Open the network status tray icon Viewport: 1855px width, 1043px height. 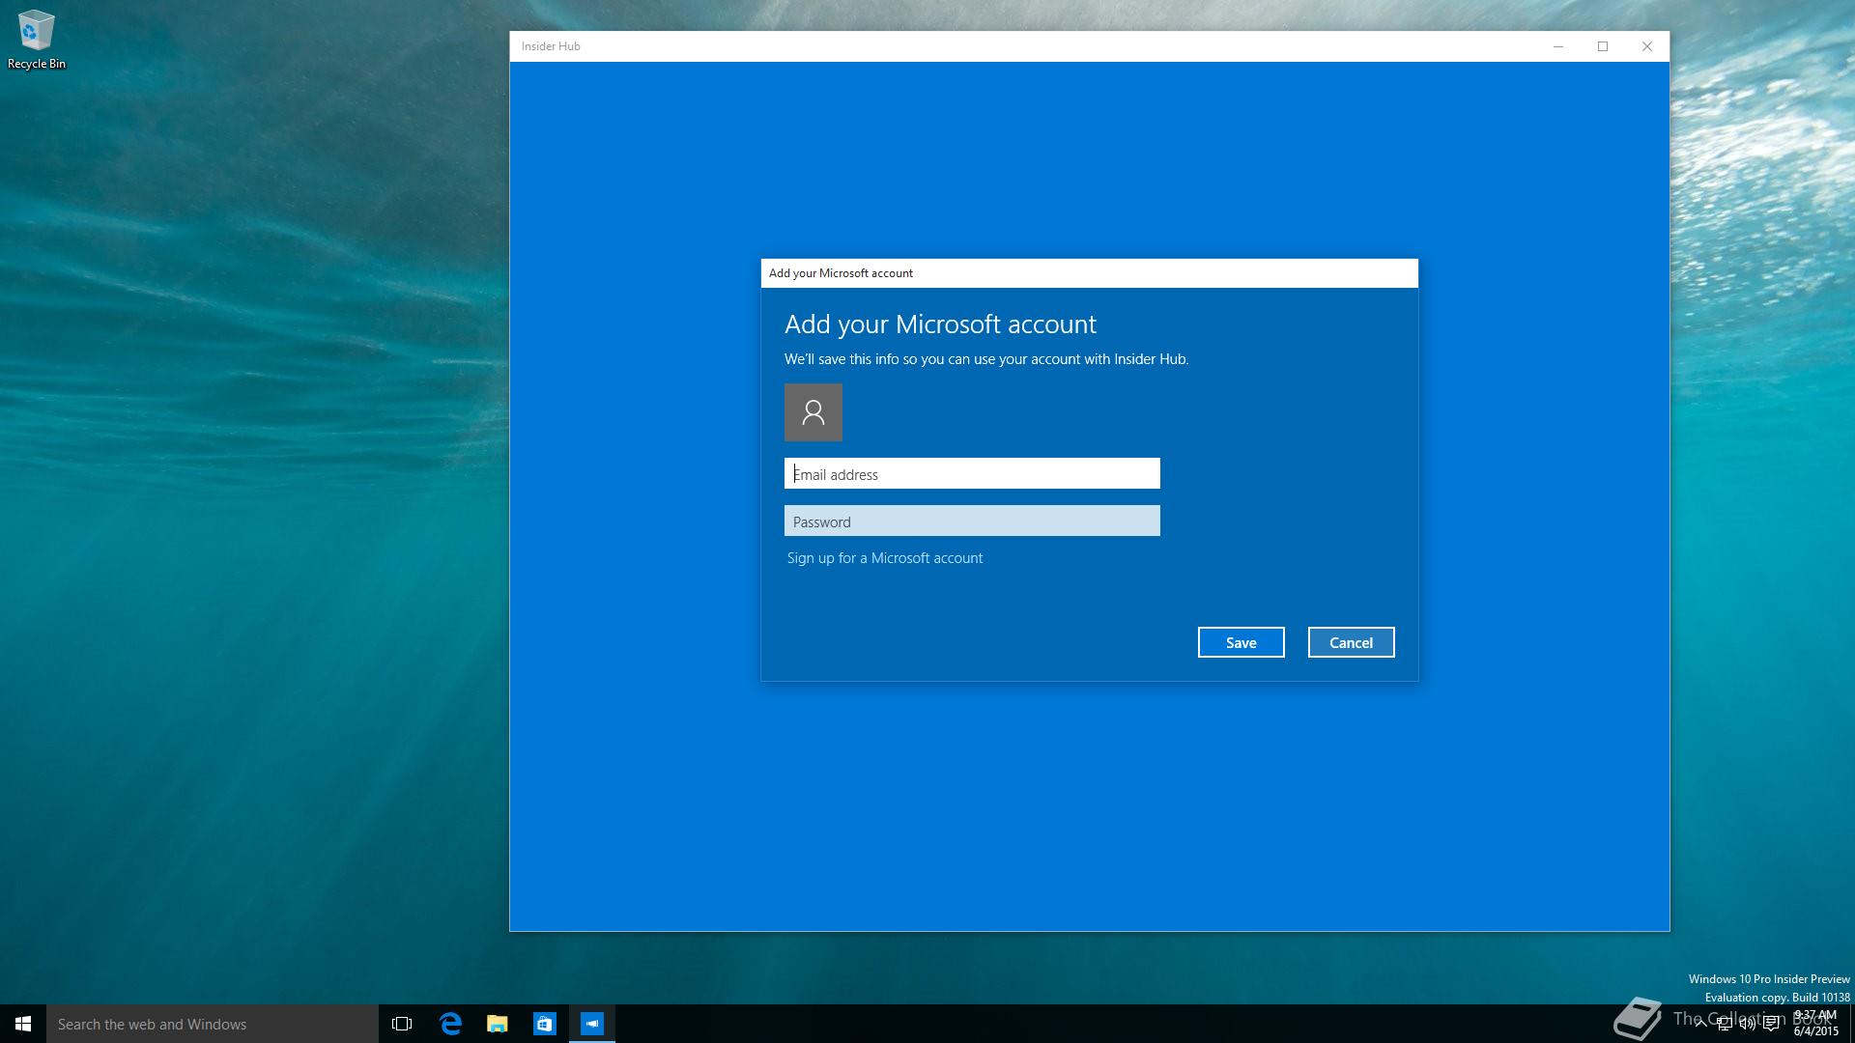pyautogui.click(x=1724, y=1024)
